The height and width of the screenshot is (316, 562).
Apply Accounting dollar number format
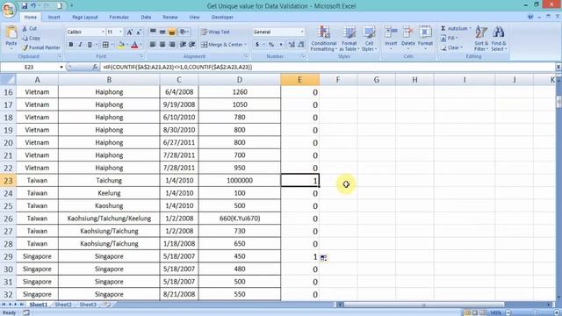pyautogui.click(x=257, y=45)
